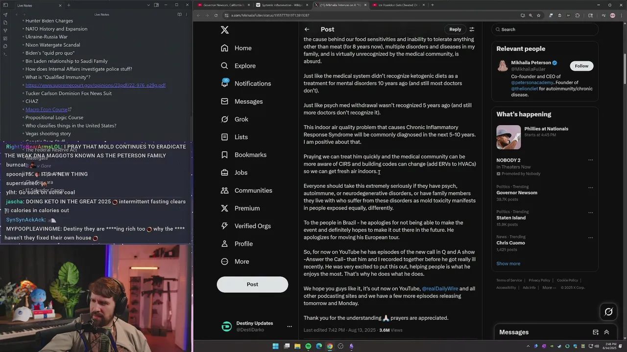This screenshot has width=627, height=352.
Task: Open @theliondiet mention link
Action: tap(525, 89)
